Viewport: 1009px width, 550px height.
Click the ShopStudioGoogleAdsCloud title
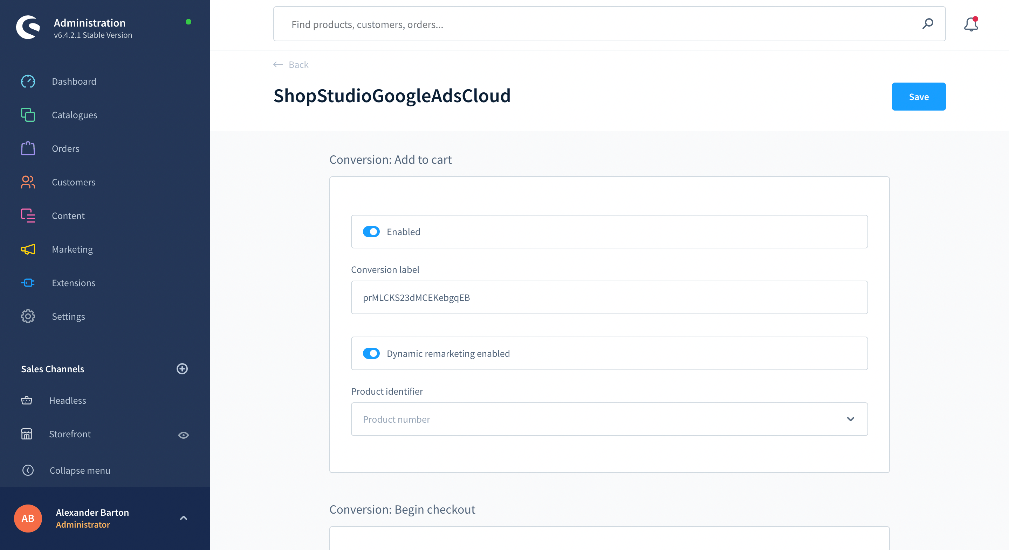(x=392, y=96)
